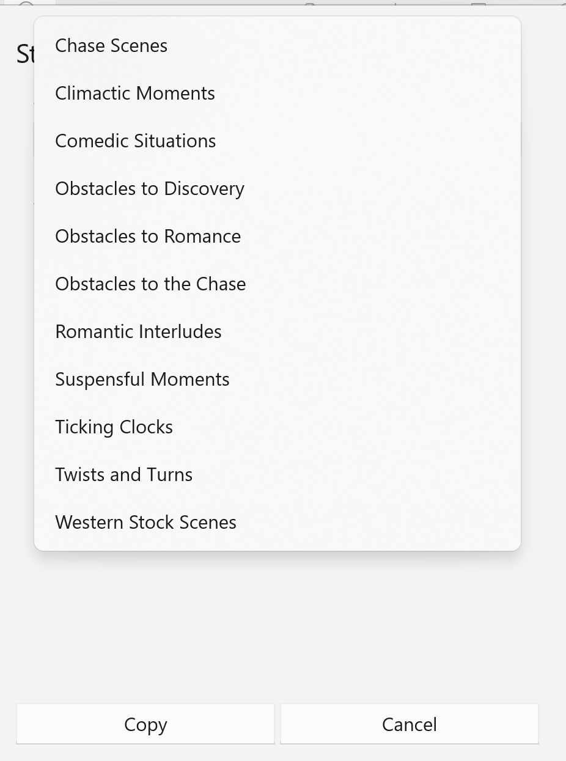Set stock scene type to Twists and Turns
Screen dimensions: 566x761
[x=123, y=475]
